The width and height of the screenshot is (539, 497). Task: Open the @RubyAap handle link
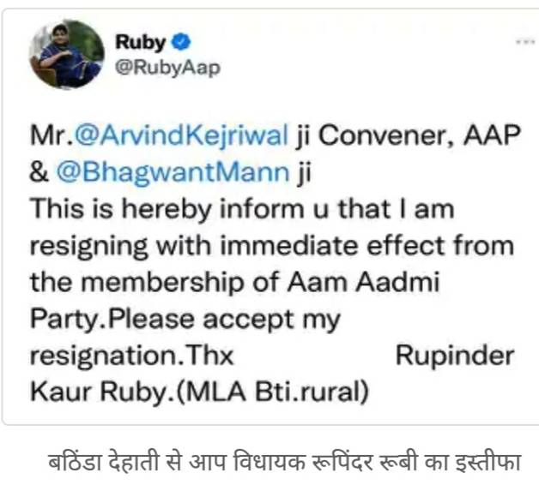167,68
